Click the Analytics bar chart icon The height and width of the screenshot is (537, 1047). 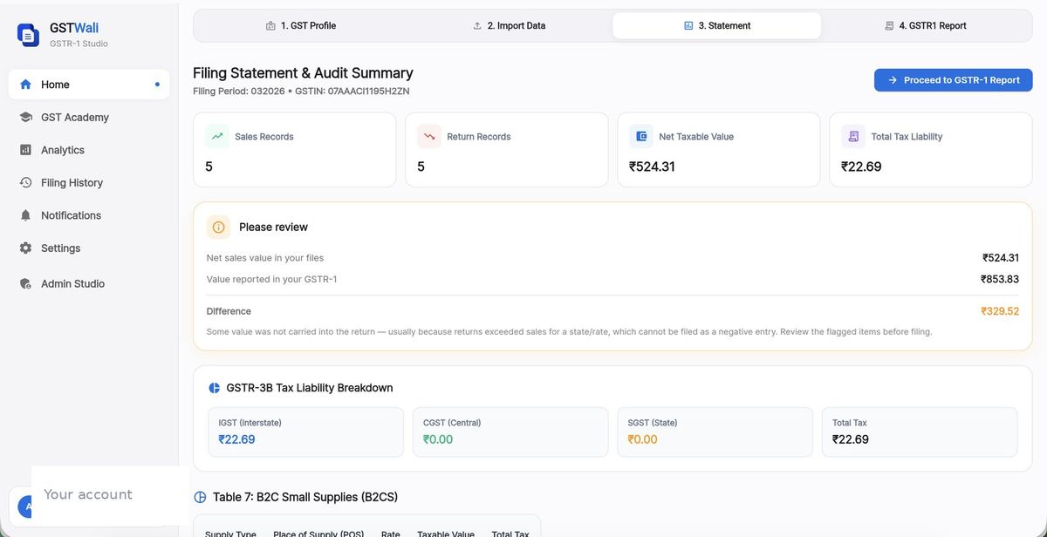(x=25, y=150)
